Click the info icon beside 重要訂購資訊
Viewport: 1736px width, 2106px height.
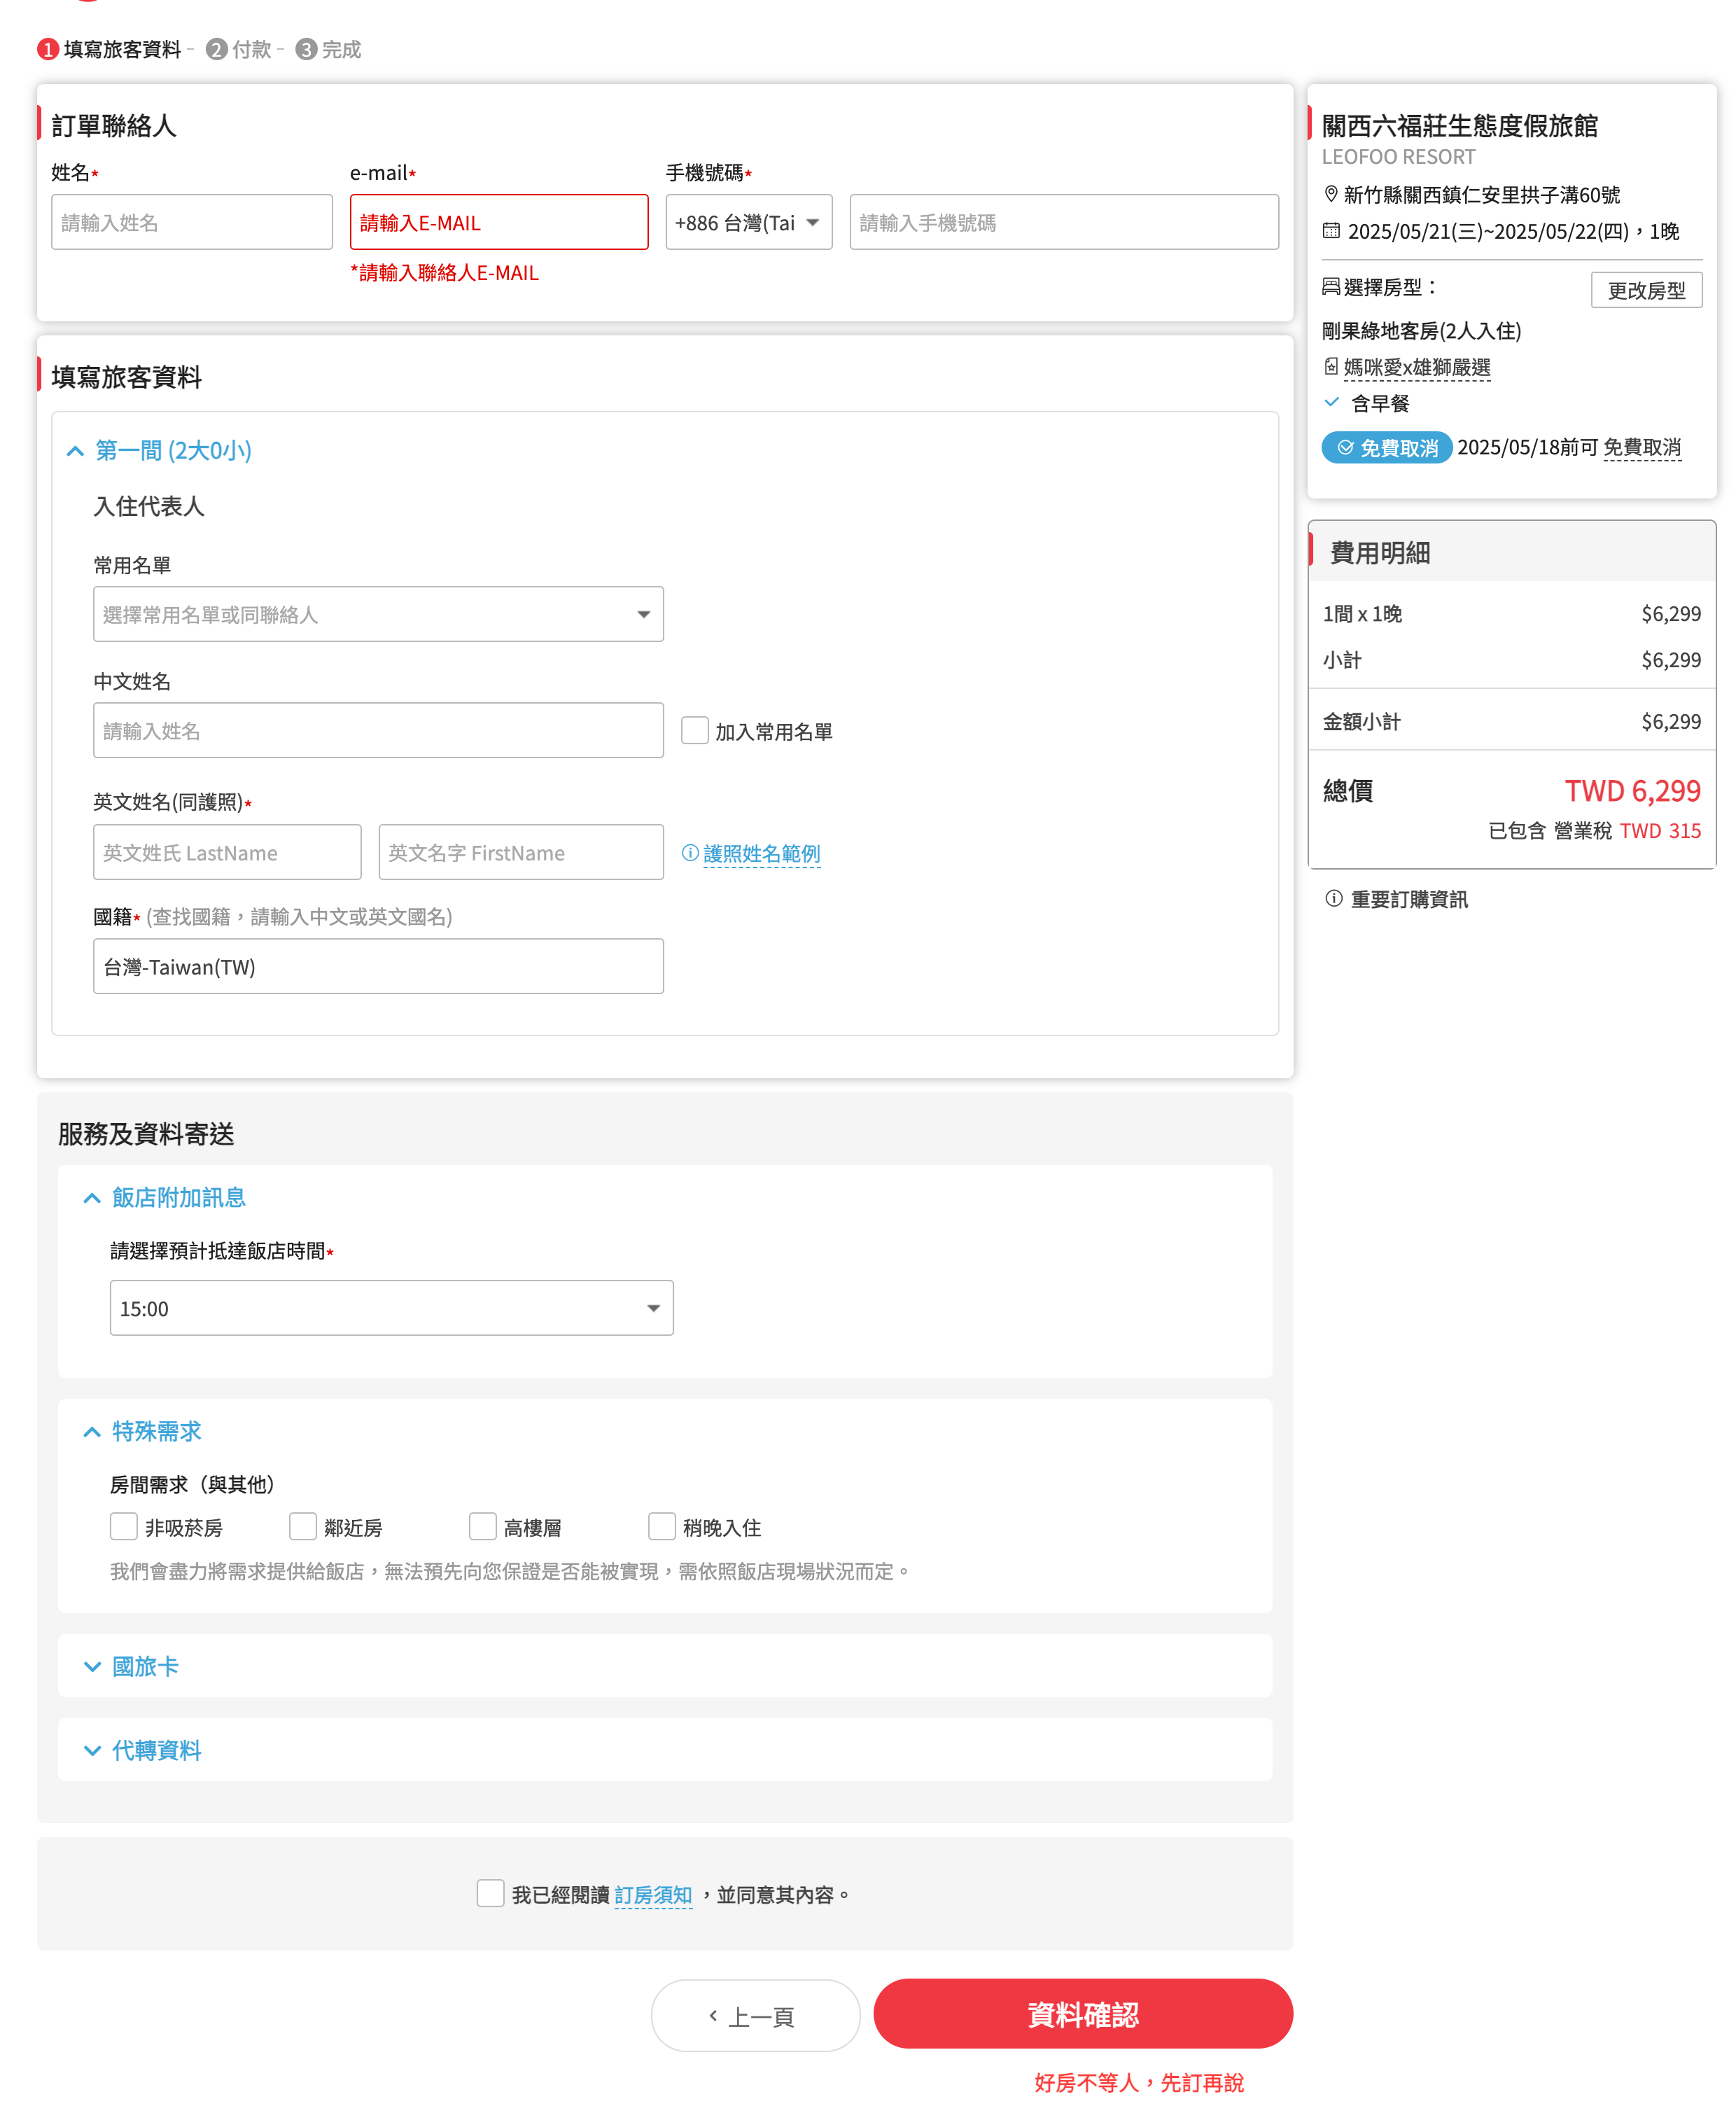click(x=1333, y=898)
